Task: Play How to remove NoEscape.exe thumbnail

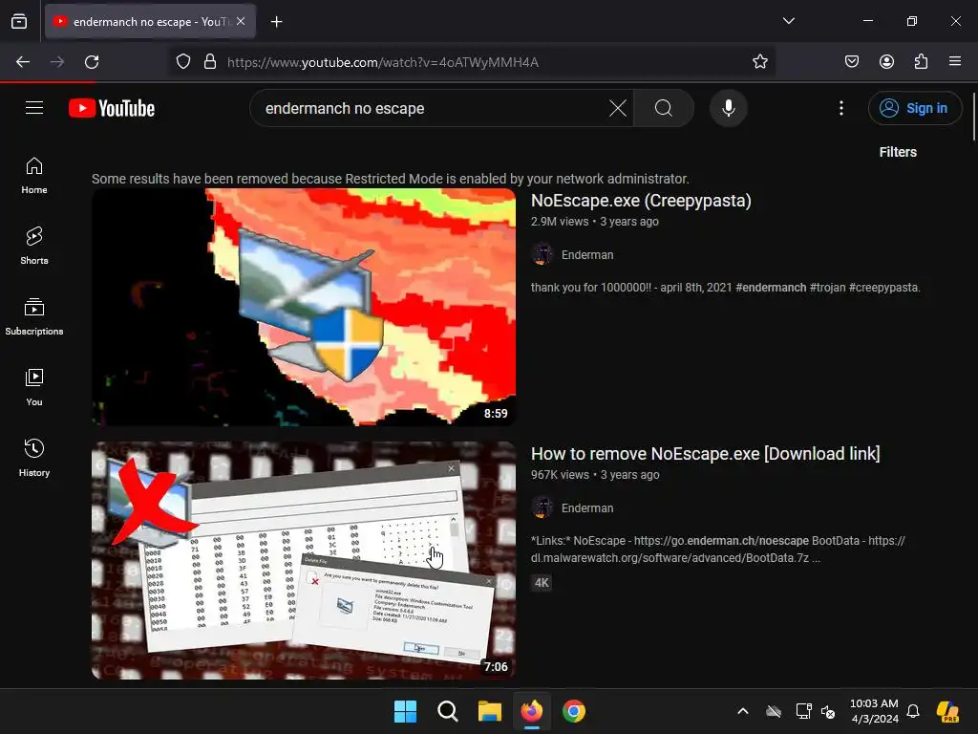Action: (304, 560)
